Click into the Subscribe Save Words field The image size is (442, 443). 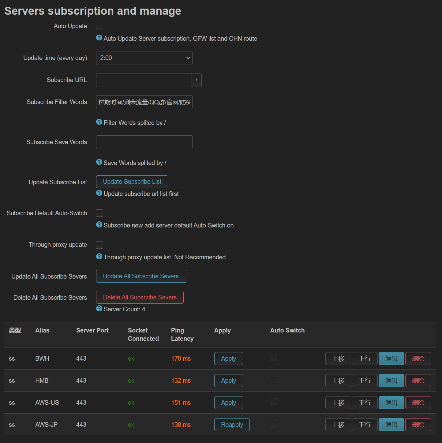(x=144, y=142)
